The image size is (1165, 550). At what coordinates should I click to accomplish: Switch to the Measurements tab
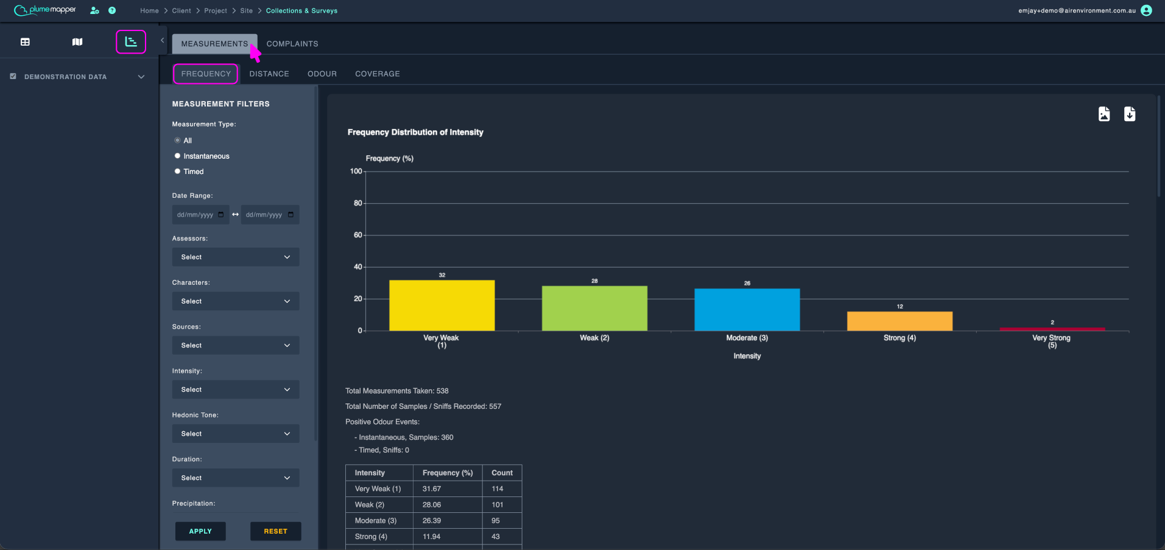click(214, 44)
